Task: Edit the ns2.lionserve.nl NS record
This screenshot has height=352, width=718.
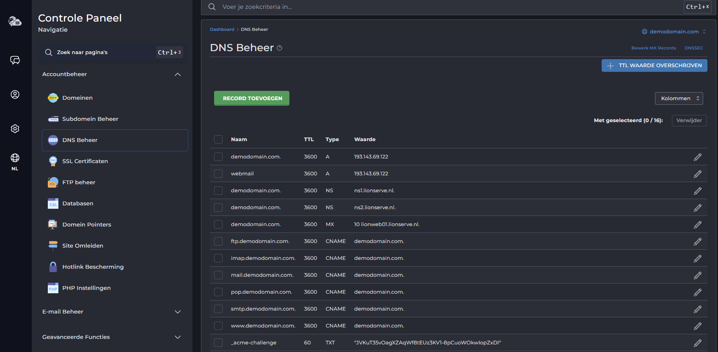Action: tap(698, 208)
